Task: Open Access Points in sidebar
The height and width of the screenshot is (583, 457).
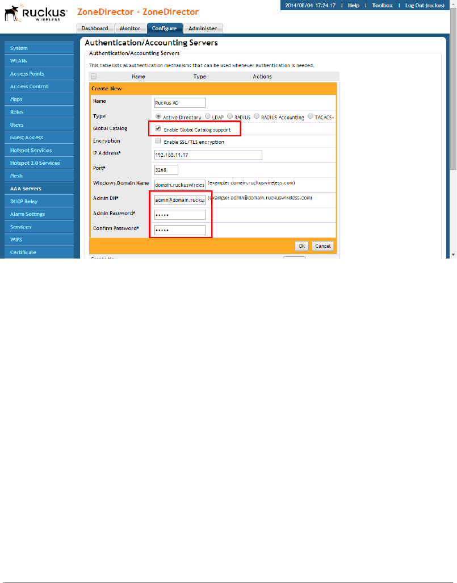Action: click(39, 74)
